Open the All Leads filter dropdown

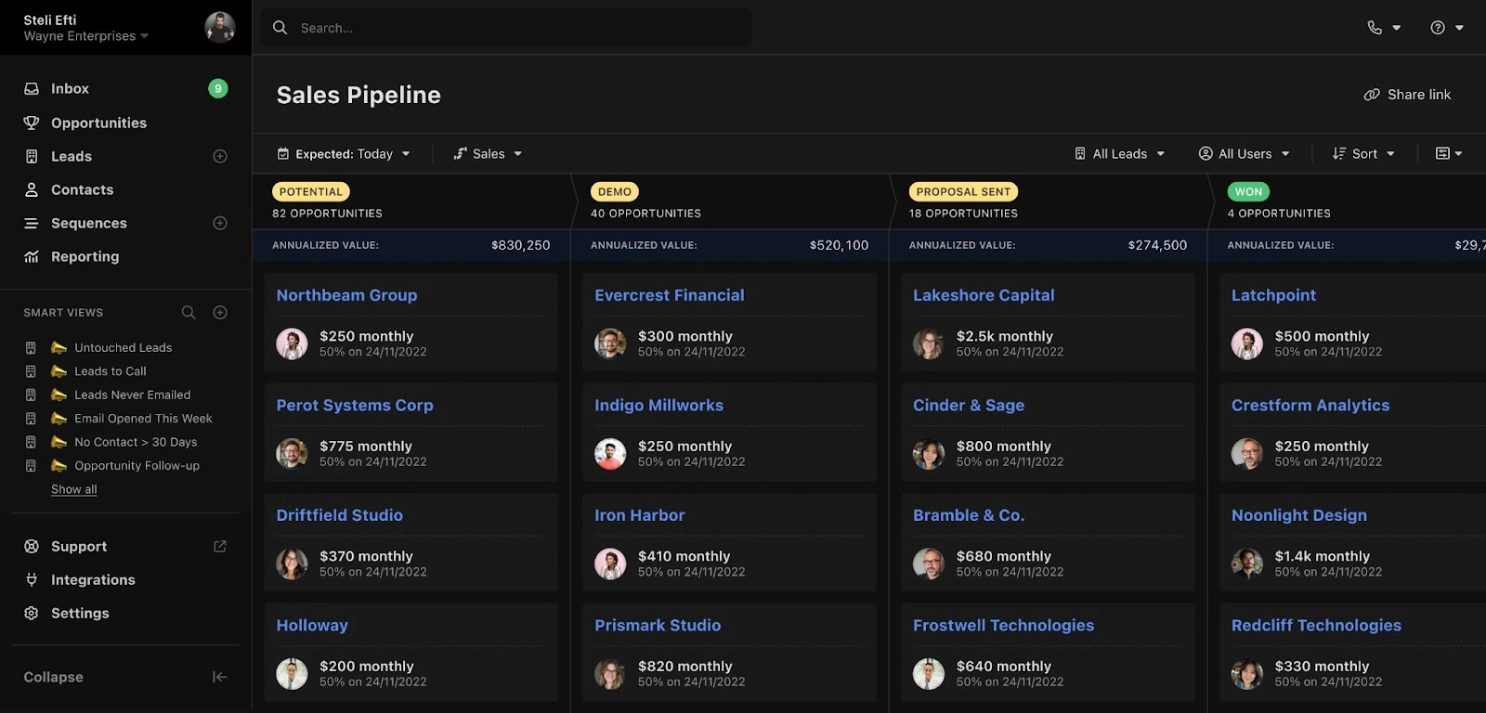point(1119,154)
